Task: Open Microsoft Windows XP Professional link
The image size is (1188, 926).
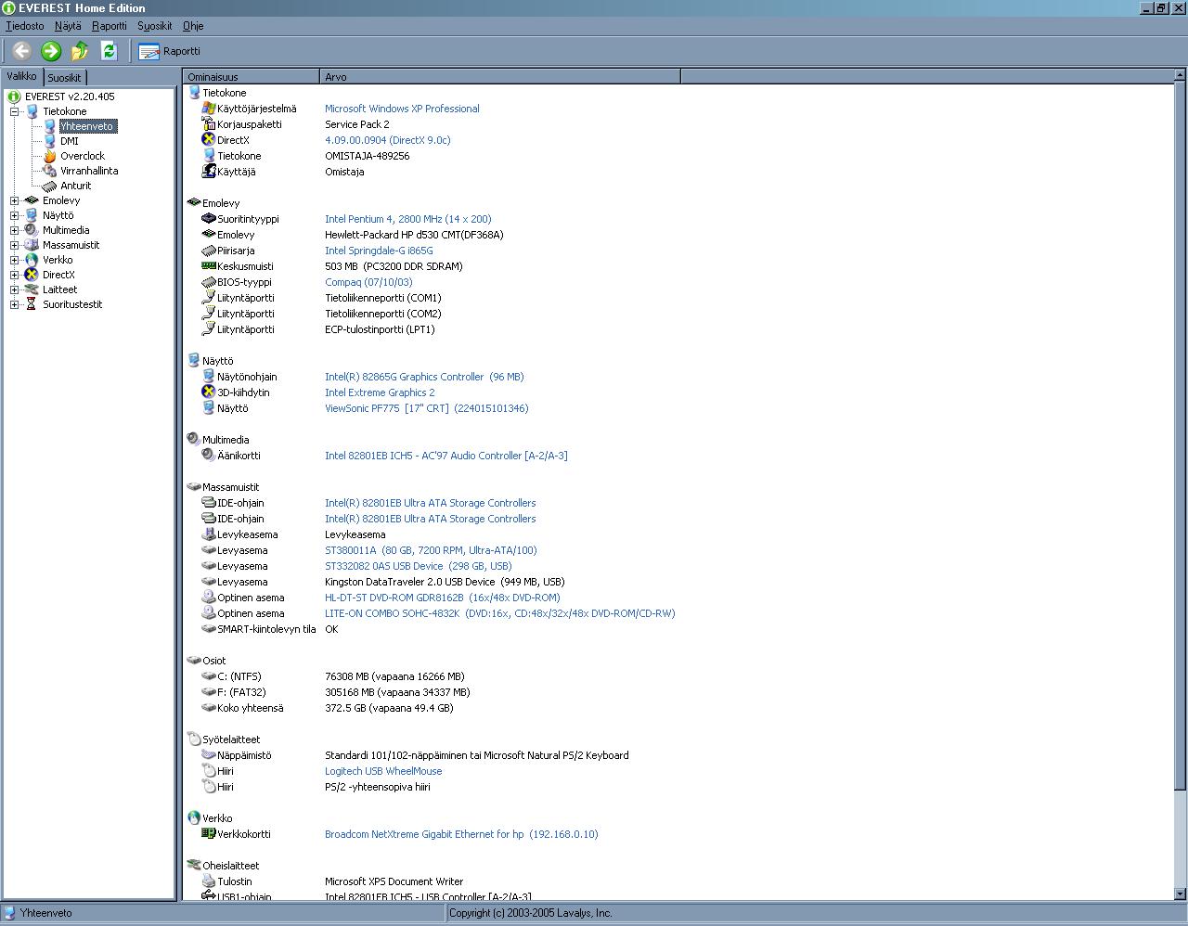Action: pos(402,109)
